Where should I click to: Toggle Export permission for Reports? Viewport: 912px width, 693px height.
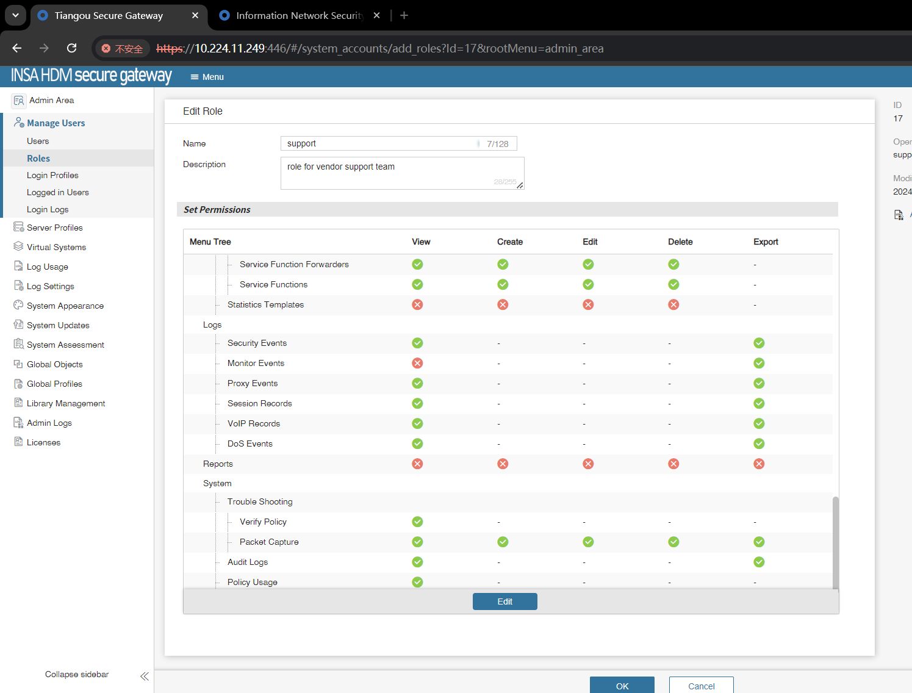coord(759,464)
